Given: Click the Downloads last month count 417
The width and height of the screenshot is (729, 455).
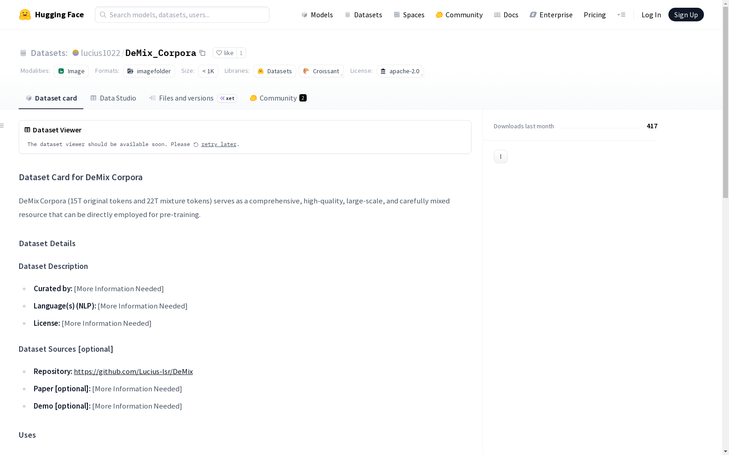Looking at the screenshot, I should 652,126.
